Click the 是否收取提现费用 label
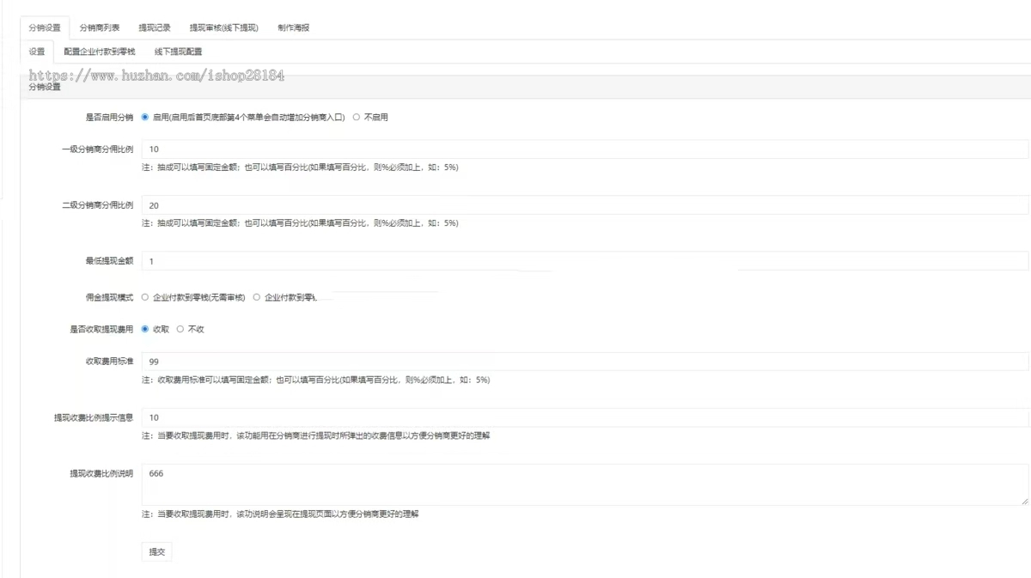The image size is (1031, 578). click(x=101, y=329)
